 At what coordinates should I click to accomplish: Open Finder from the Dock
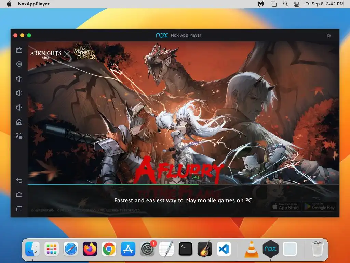[32, 249]
